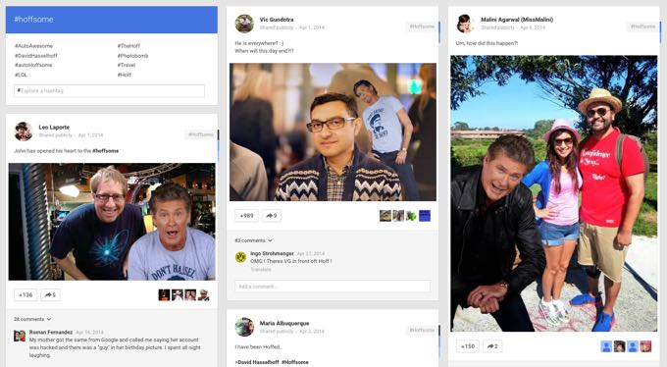Open Leo Laporte's profile avatar
This screenshot has height=367, width=667.
(x=23, y=131)
